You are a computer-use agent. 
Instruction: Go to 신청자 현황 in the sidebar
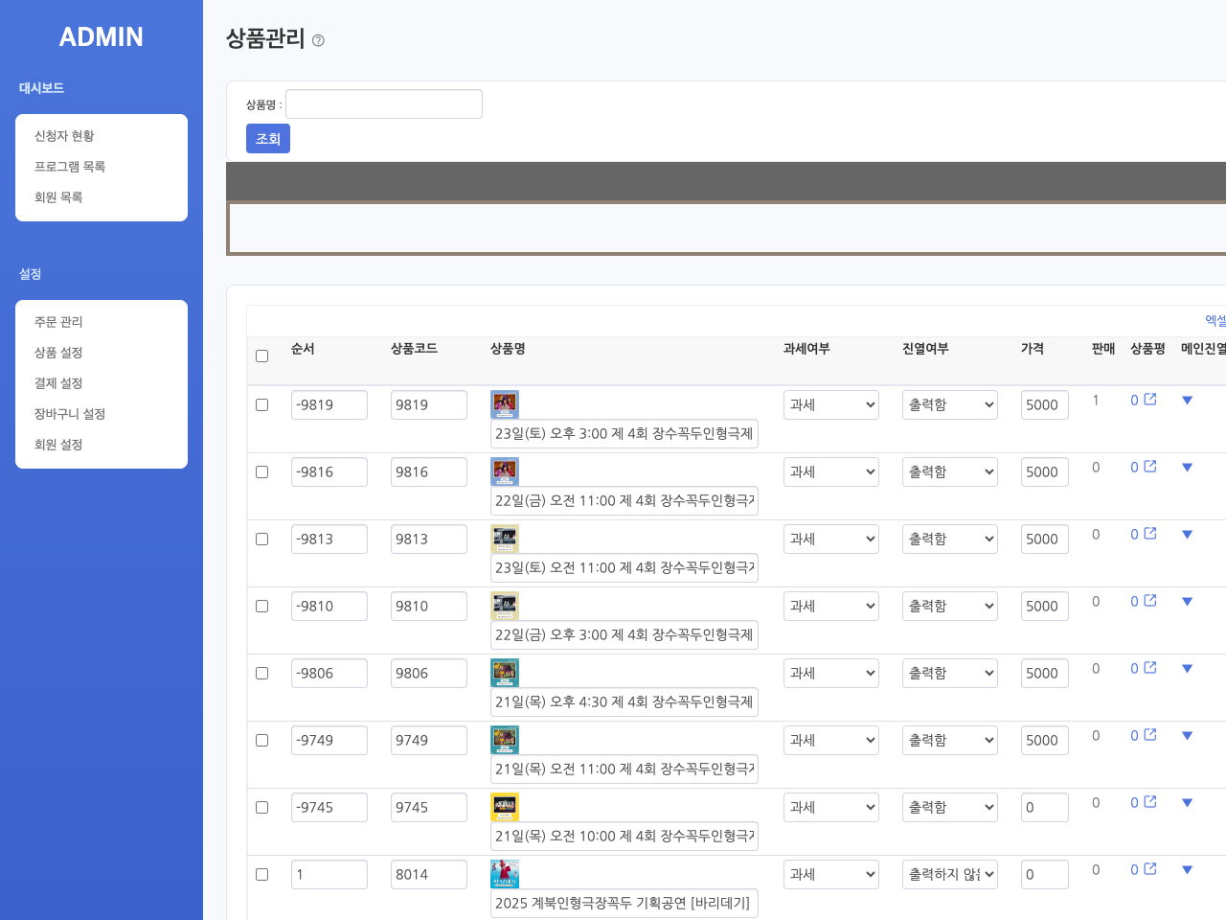tap(64, 136)
